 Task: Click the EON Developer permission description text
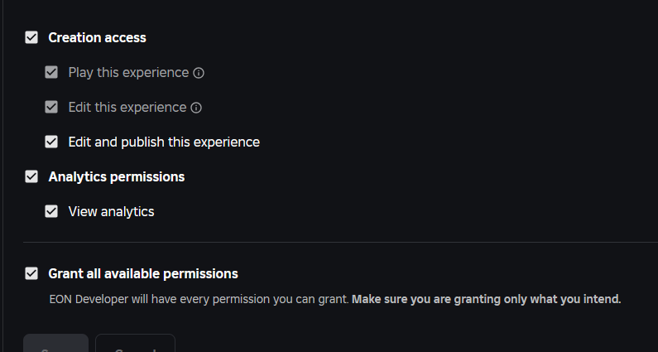click(x=199, y=298)
